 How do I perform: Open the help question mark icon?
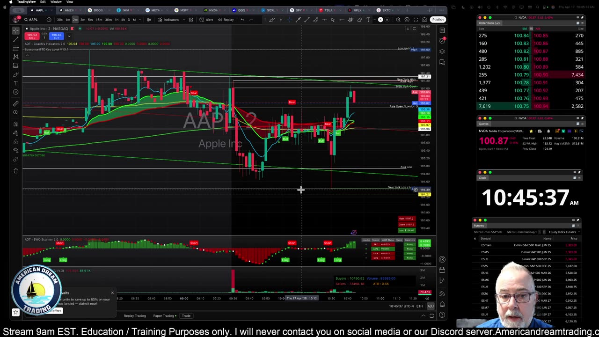click(442, 315)
